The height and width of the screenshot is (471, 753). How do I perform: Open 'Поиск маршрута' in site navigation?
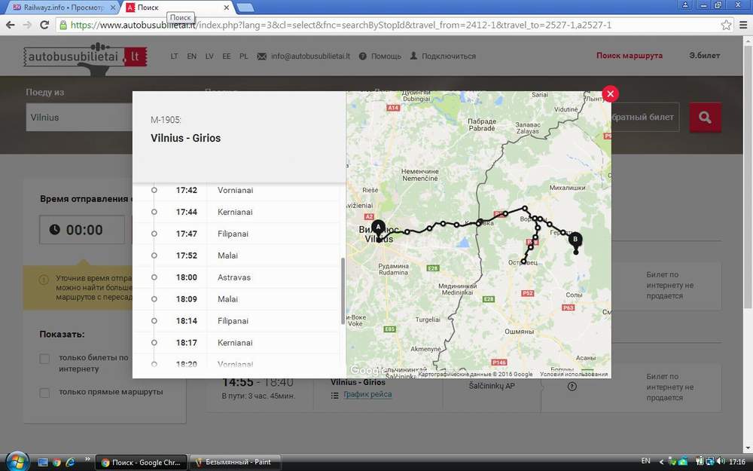[630, 56]
